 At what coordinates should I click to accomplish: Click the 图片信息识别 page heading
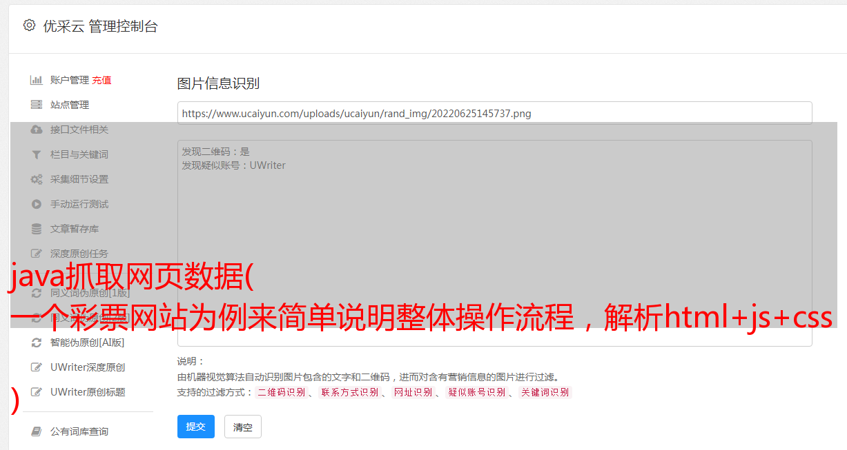click(x=218, y=83)
